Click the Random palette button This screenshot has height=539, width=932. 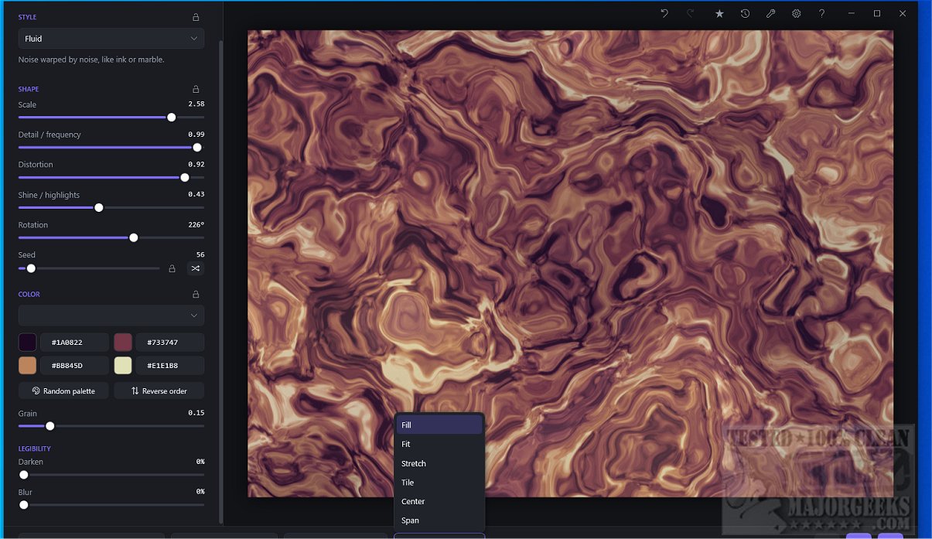click(63, 391)
